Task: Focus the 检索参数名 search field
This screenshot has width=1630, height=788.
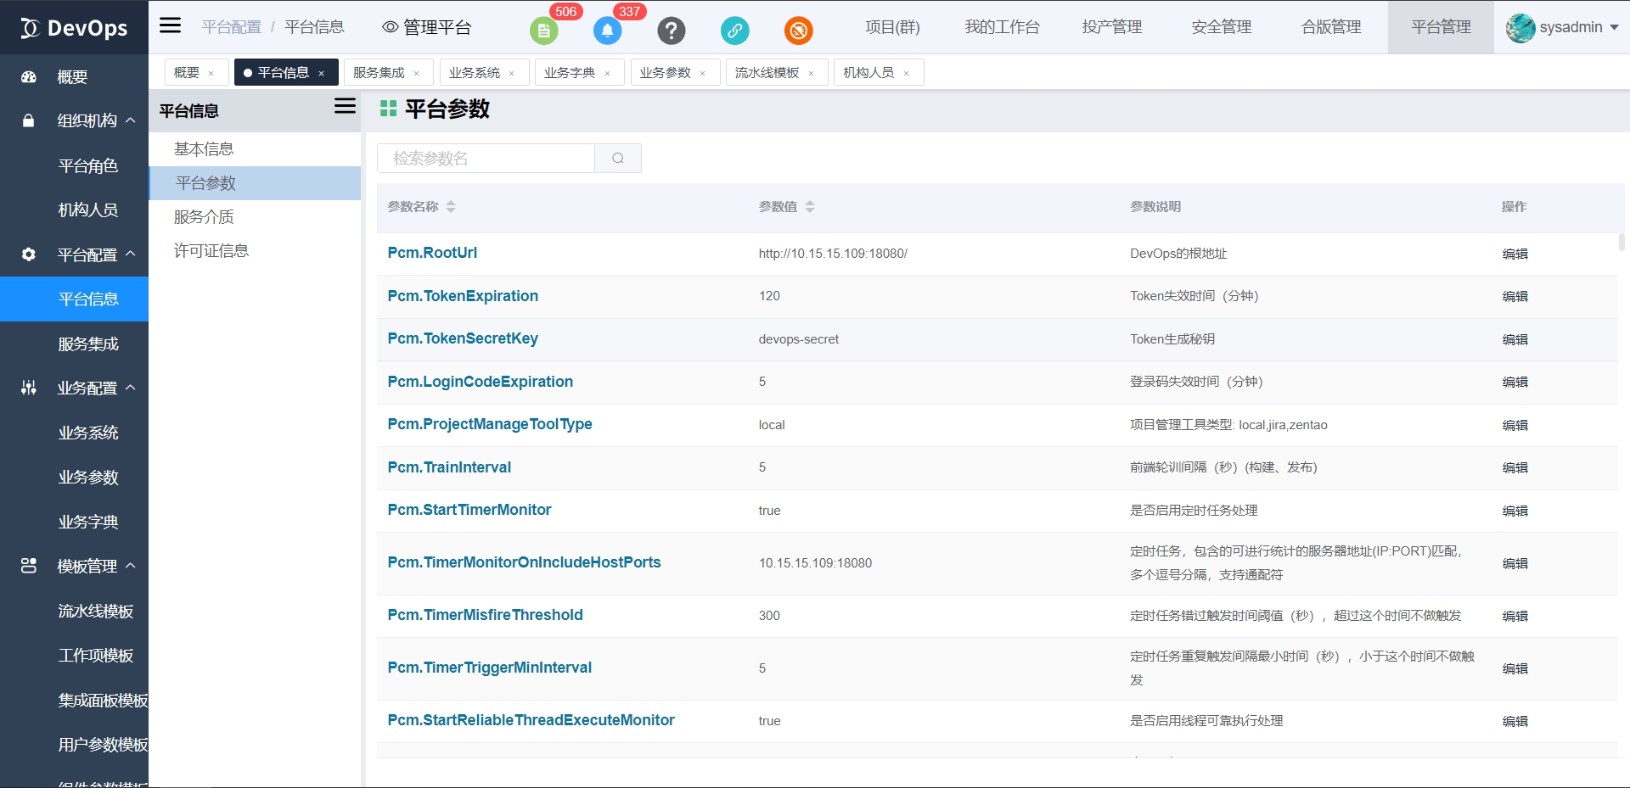Action: [486, 159]
